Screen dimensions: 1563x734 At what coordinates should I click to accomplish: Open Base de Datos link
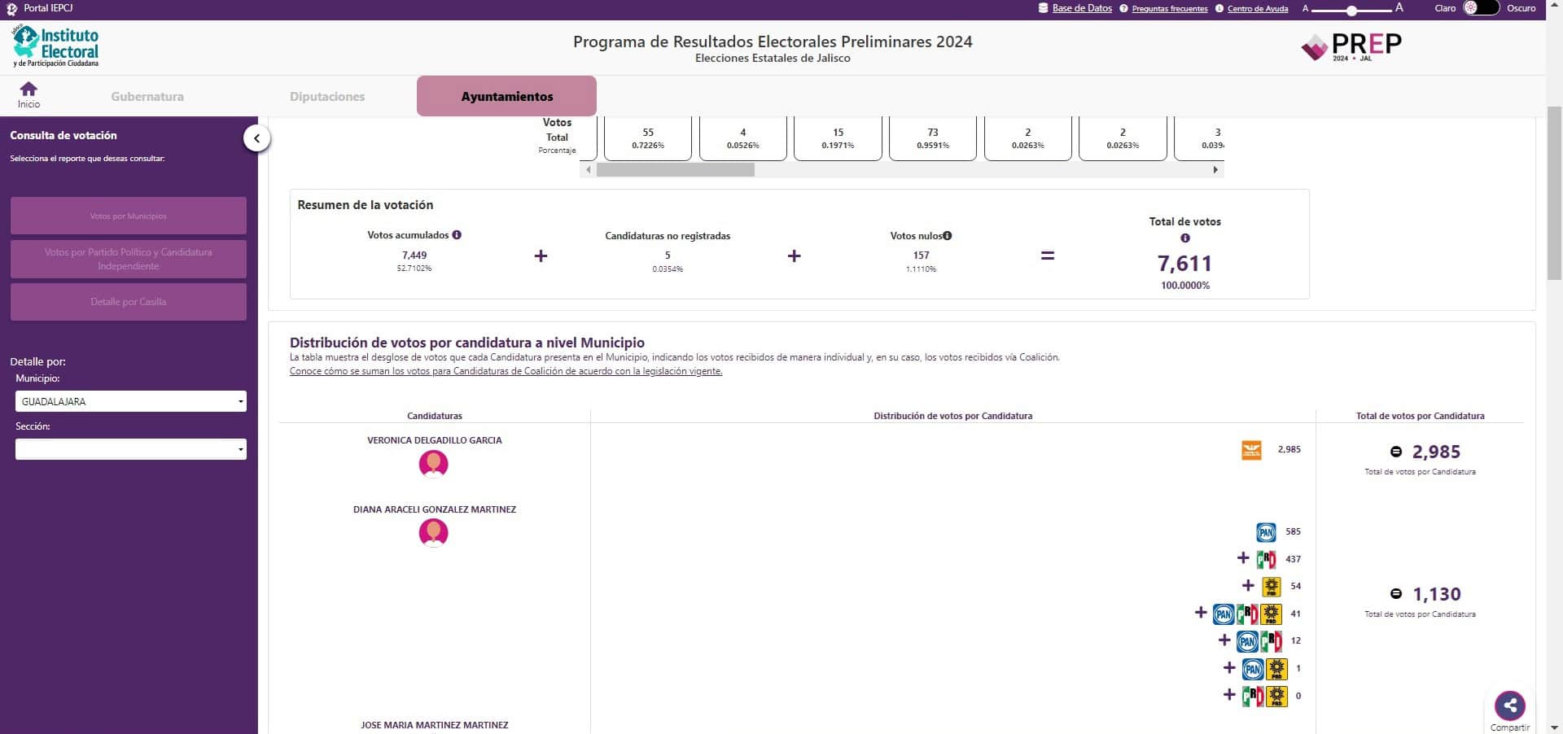pos(1075,8)
